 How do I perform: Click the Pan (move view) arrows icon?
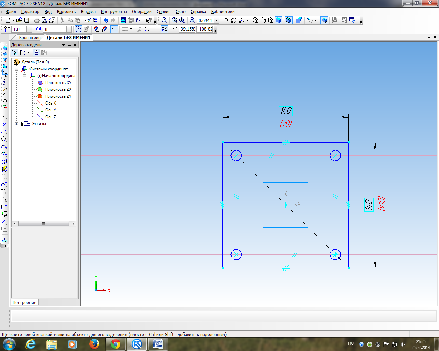(226, 20)
